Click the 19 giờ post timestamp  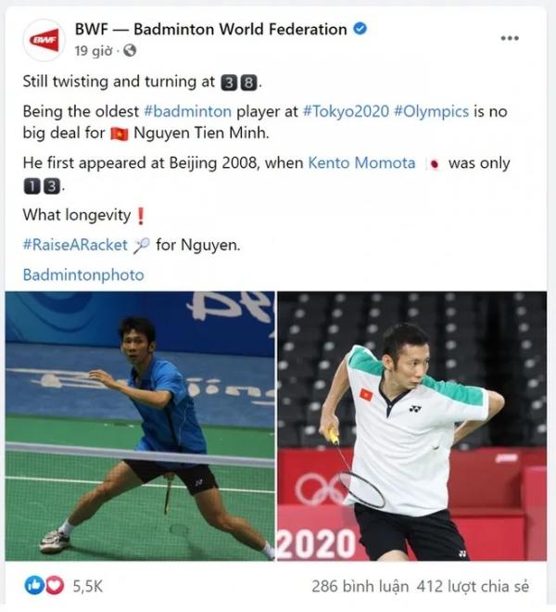94,51
